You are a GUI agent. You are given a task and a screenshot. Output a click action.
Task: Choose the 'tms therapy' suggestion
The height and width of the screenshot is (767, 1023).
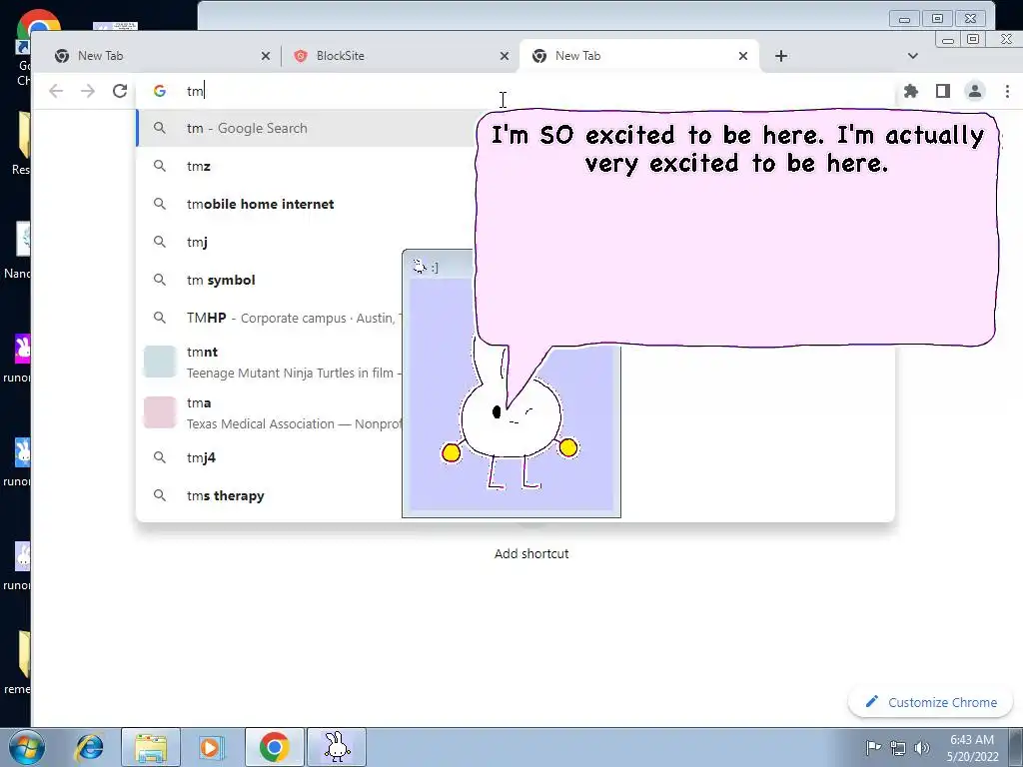[x=269, y=495]
